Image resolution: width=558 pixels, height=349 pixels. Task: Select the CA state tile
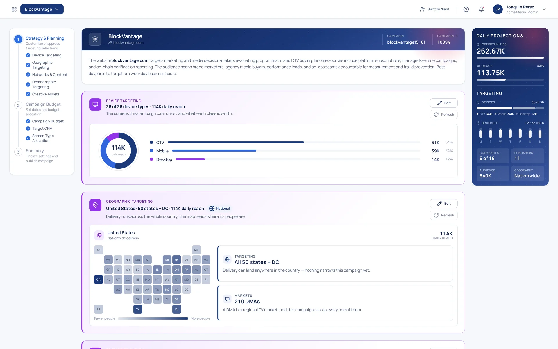click(99, 279)
